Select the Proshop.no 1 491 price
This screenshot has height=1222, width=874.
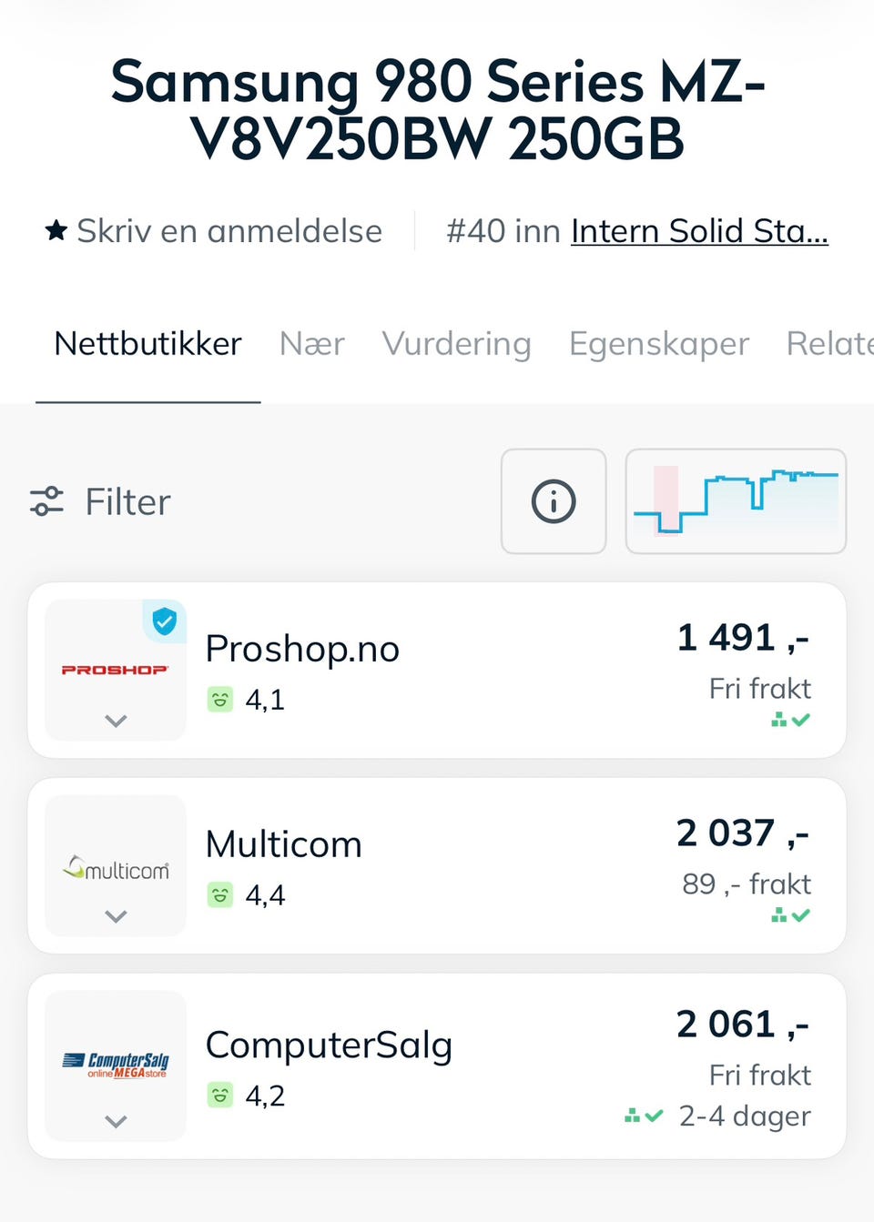743,638
